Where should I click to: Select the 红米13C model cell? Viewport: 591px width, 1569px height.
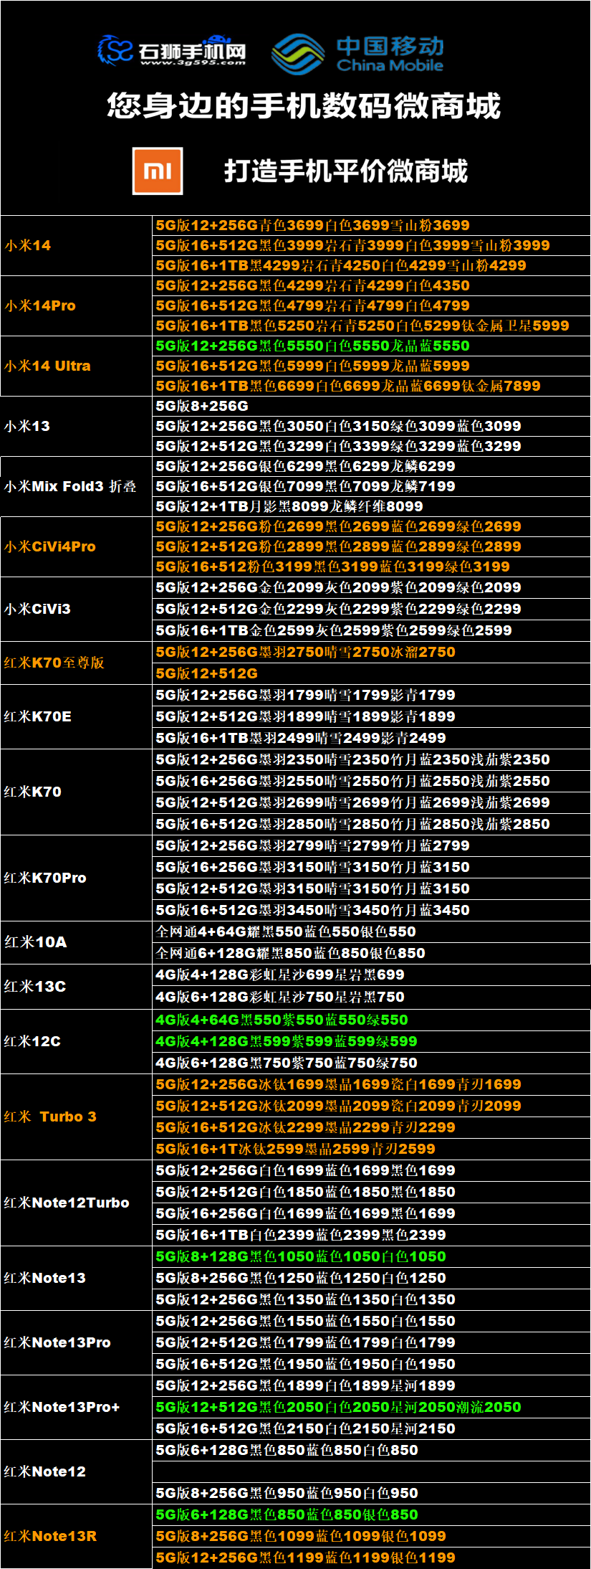[77, 986]
